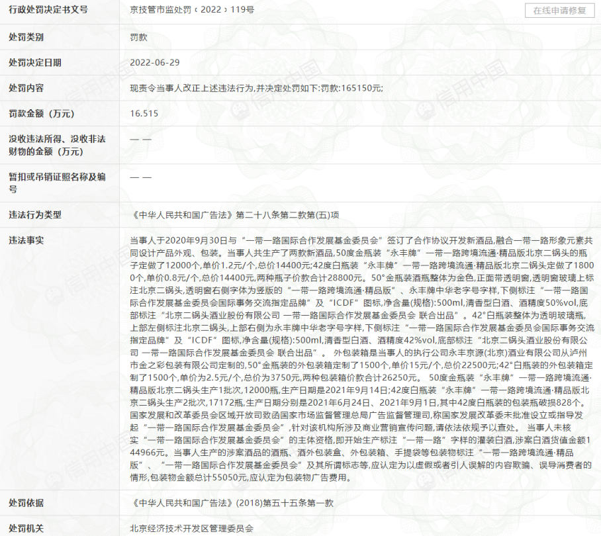Click the 违法行为类型 label

pyautogui.click(x=35, y=214)
